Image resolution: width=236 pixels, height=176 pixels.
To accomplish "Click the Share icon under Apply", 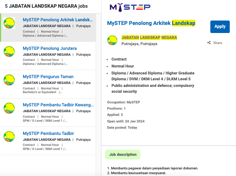I will tap(209, 43).
